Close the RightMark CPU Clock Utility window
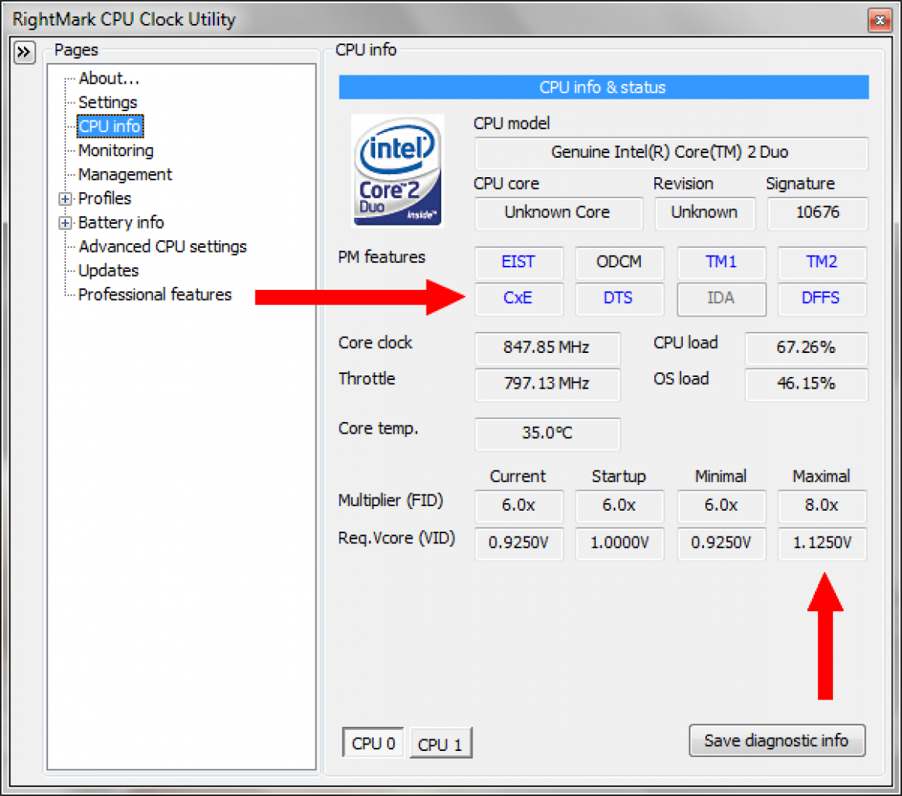The width and height of the screenshot is (902, 796). coord(879,21)
